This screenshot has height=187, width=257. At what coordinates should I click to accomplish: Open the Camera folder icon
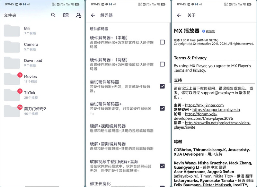[x=12, y=47]
